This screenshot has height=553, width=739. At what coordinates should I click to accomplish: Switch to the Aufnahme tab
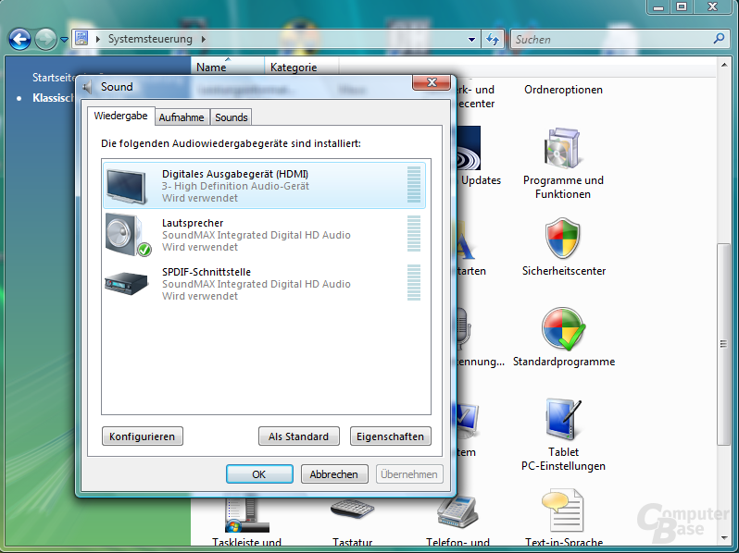[x=182, y=117]
